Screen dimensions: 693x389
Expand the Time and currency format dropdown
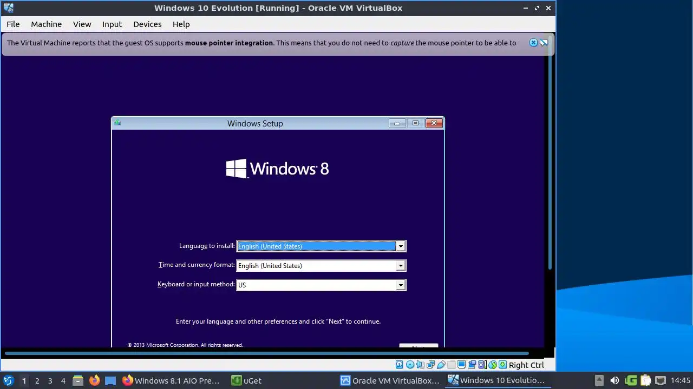401,266
